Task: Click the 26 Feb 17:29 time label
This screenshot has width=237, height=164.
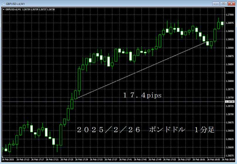Action: point(82,160)
